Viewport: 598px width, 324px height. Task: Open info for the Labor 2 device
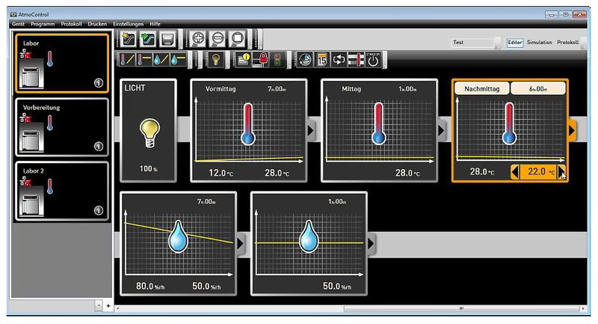[x=99, y=210]
